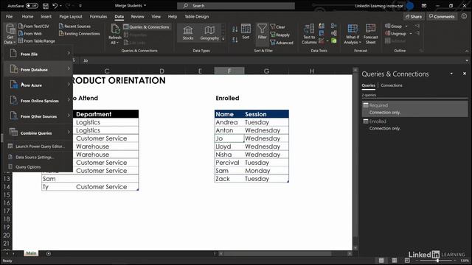Toggle Queries & Connections pane button
This screenshot has width=472, height=265.
(147, 27)
